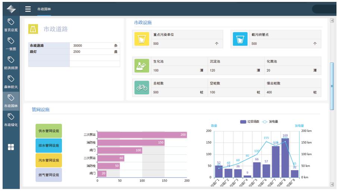Click the yellow 市政道路 road icon
Image resolution: width=340 pixels, height=192 pixels.
(x=33, y=29)
